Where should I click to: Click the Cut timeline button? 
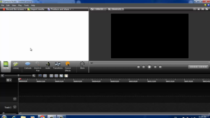coord(51,76)
